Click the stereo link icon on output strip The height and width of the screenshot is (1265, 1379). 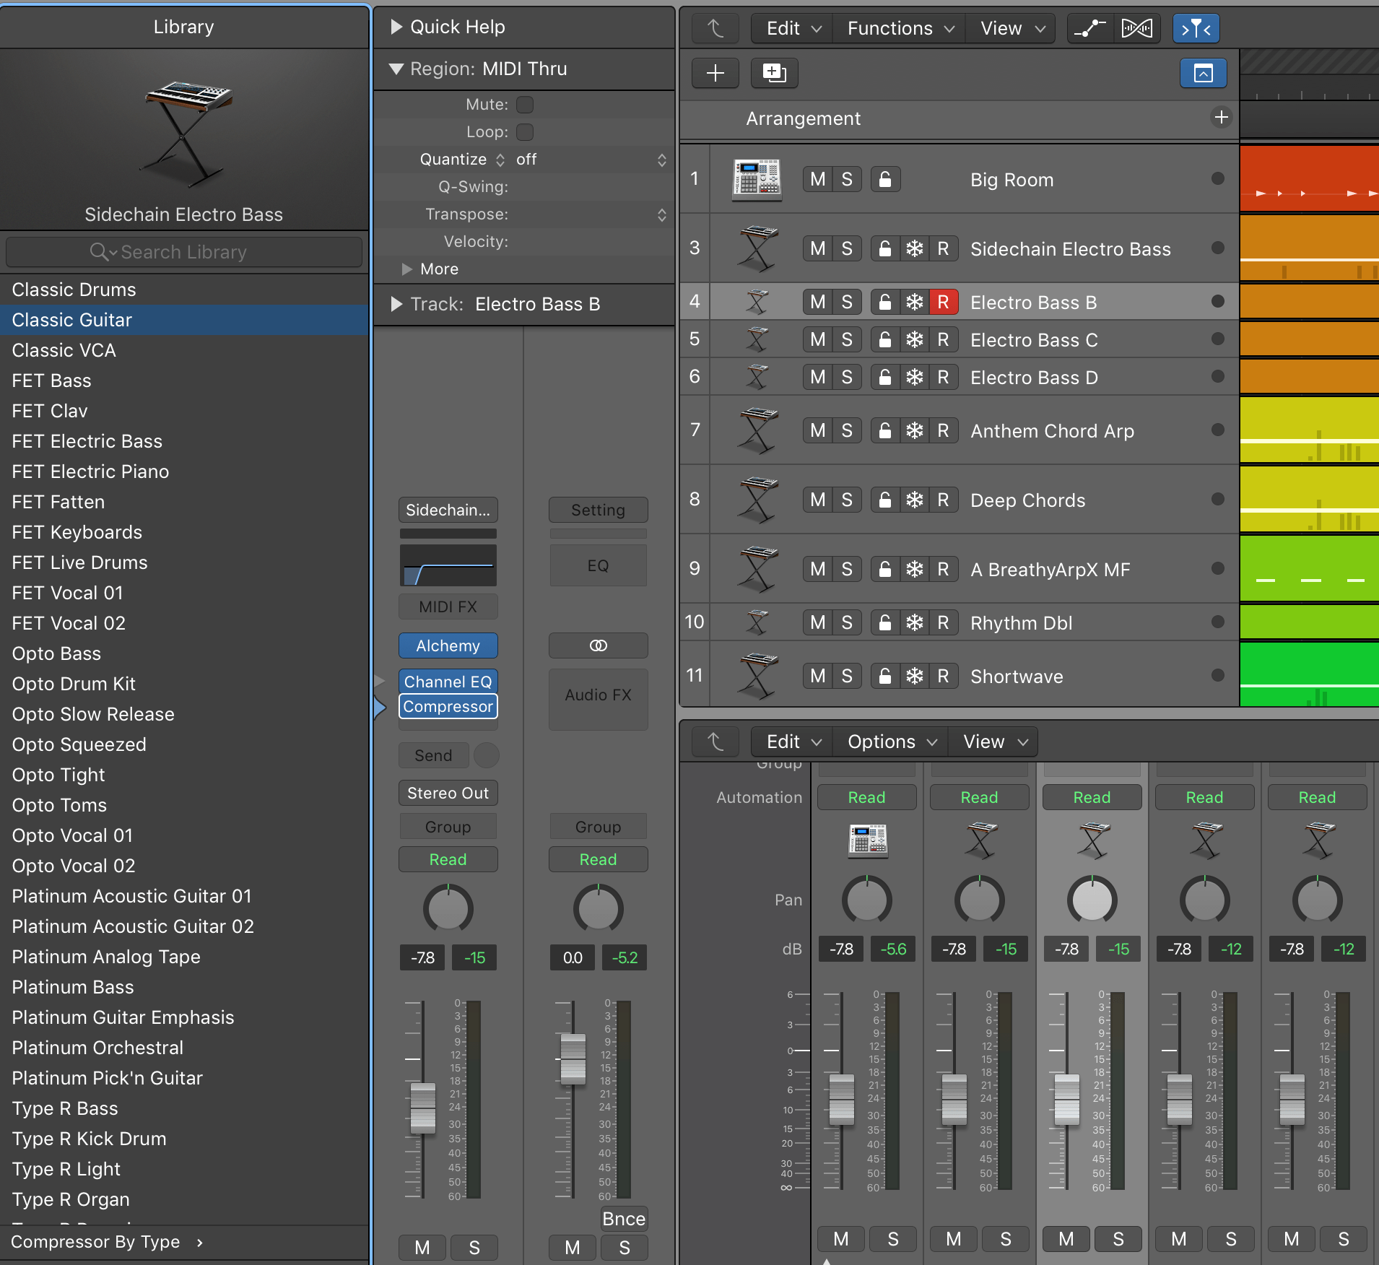(598, 645)
